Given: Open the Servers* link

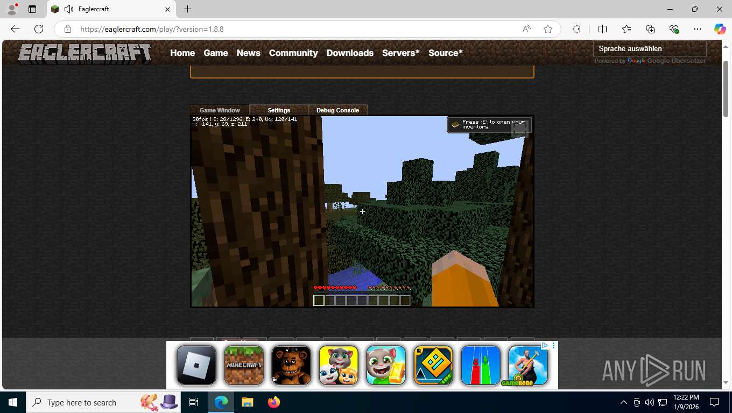Looking at the screenshot, I should pos(401,53).
